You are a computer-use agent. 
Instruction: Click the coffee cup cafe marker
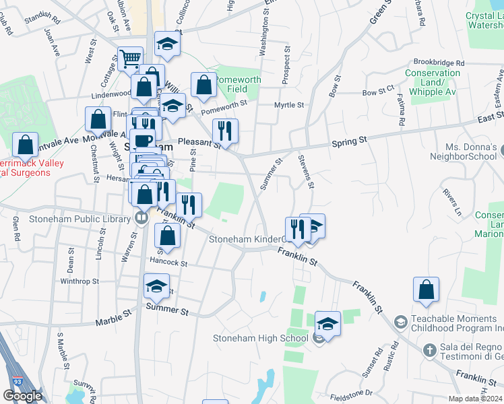coord(144,141)
